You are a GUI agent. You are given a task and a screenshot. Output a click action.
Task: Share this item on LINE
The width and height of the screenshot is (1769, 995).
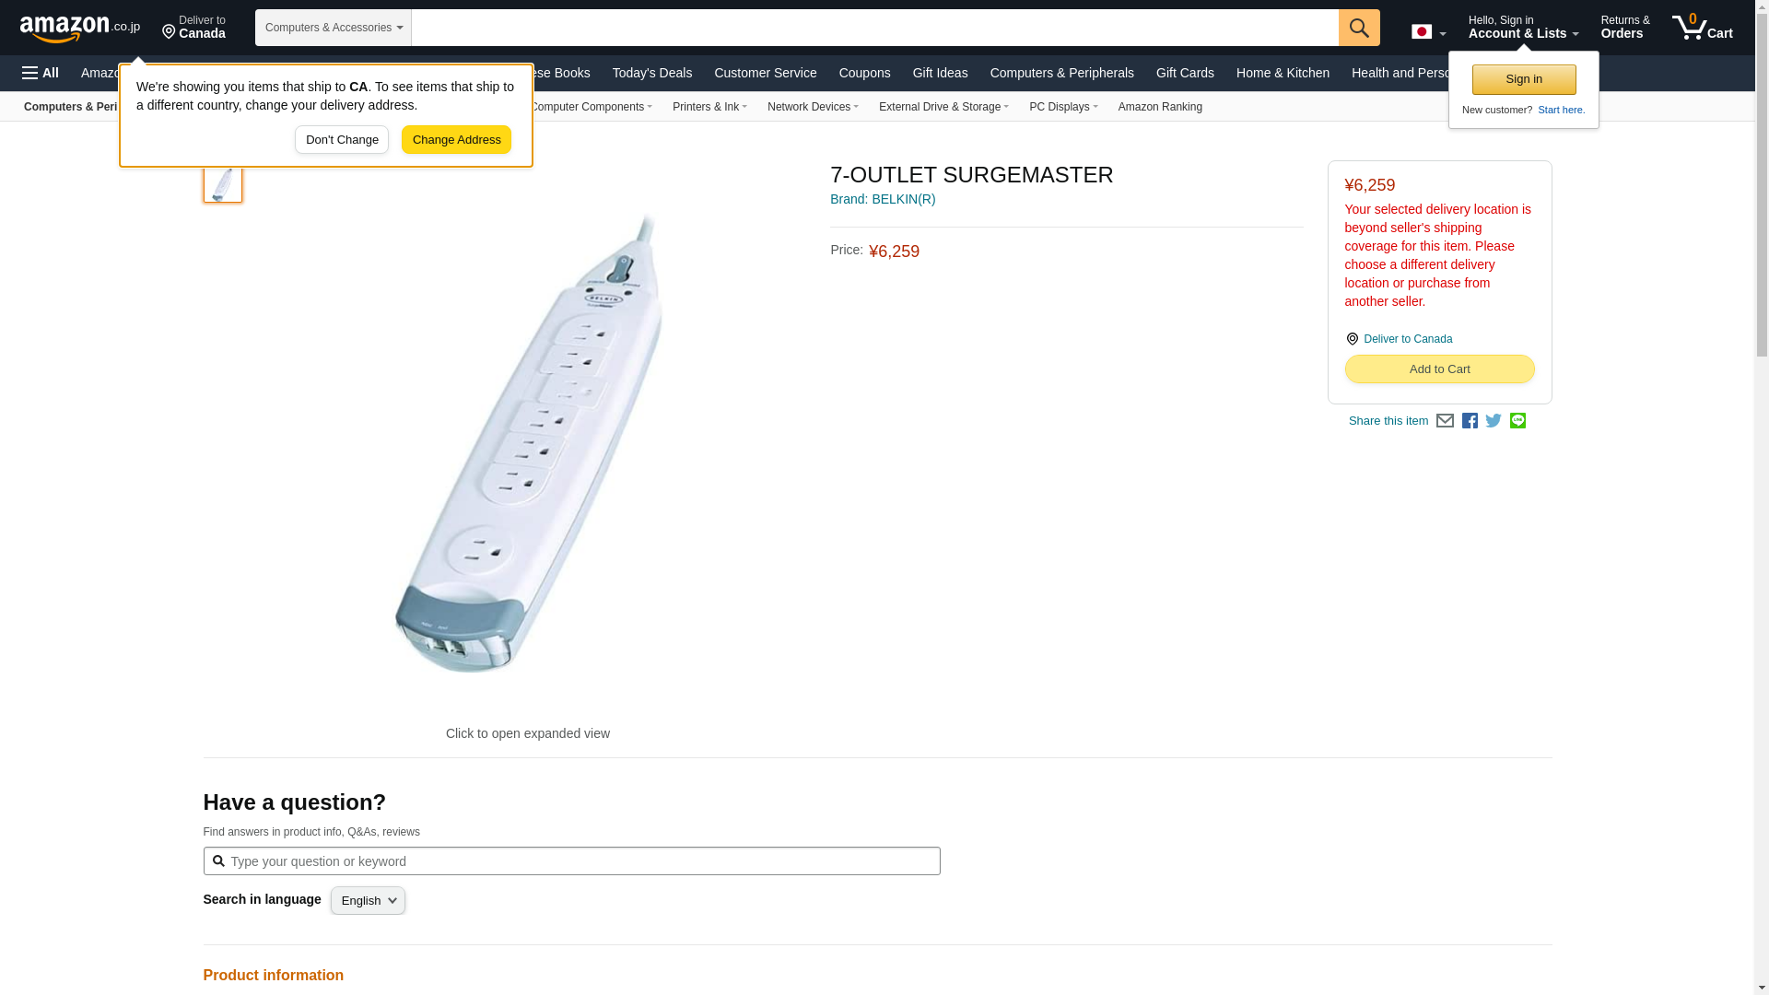1517,421
